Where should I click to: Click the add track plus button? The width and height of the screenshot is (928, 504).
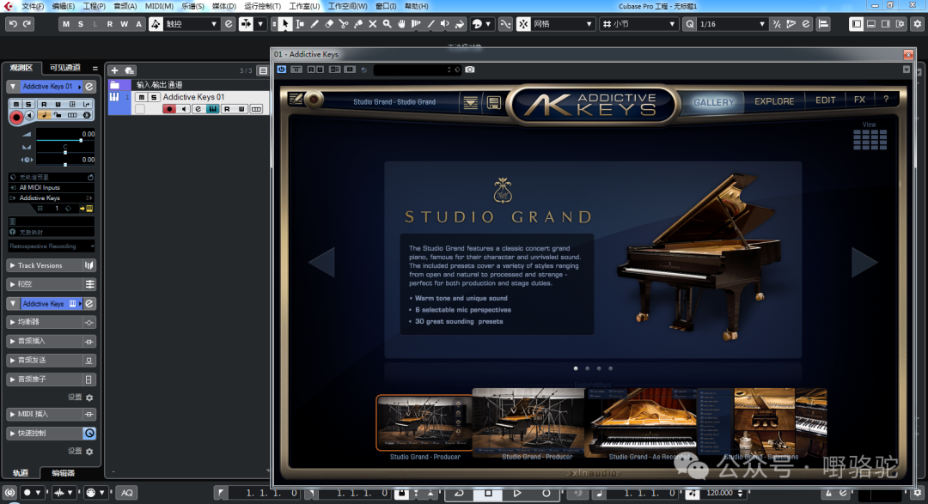point(115,70)
